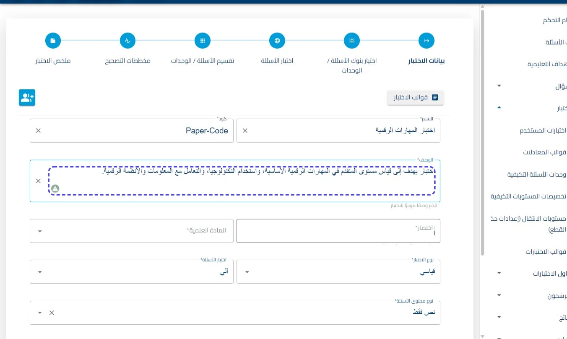
Task: Expand the sidebar arrow below الأهداف التعليمية
Action: (499, 86)
